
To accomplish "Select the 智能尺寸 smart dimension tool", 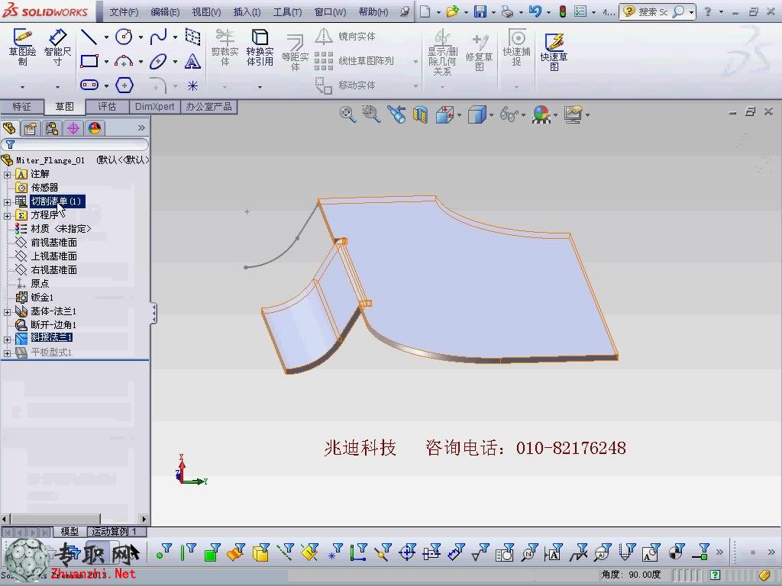I will click(57, 47).
